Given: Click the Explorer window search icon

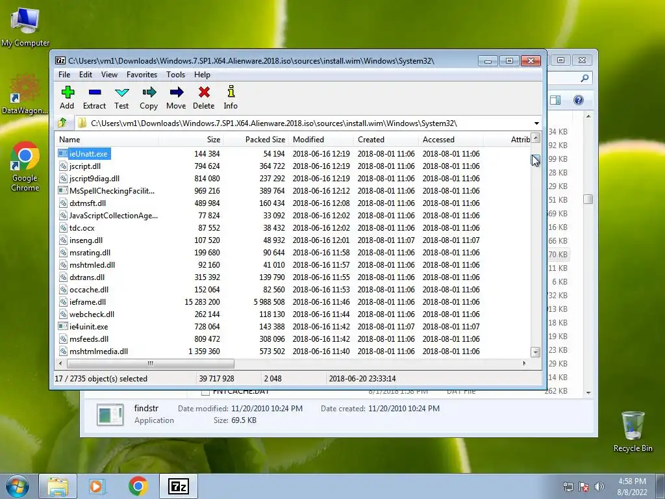Looking at the screenshot, I should coord(584,78).
